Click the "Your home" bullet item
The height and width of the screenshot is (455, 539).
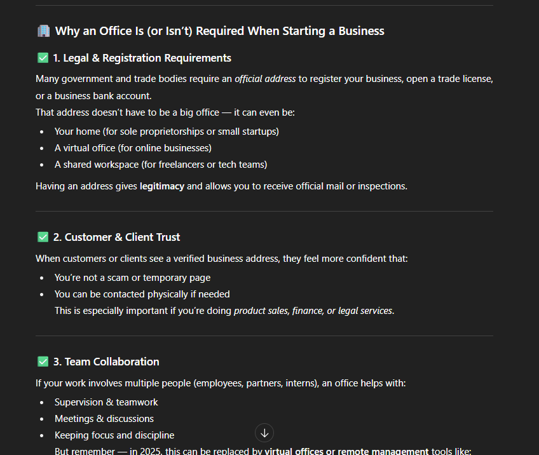tap(167, 132)
